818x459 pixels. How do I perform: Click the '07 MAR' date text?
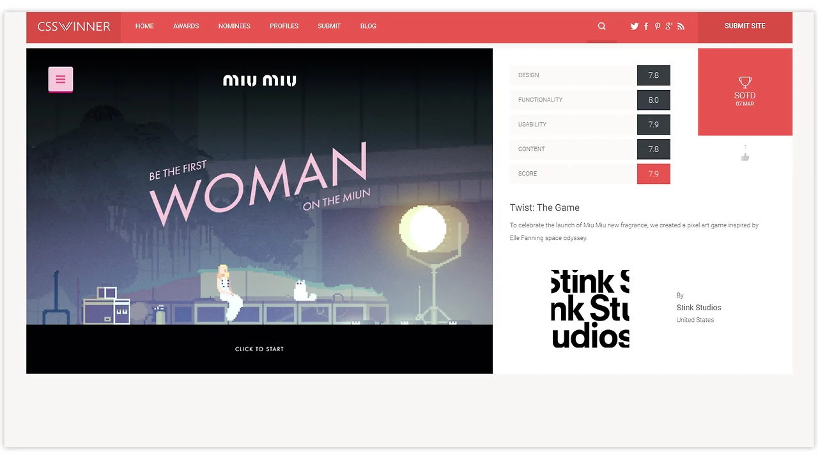[x=745, y=104]
